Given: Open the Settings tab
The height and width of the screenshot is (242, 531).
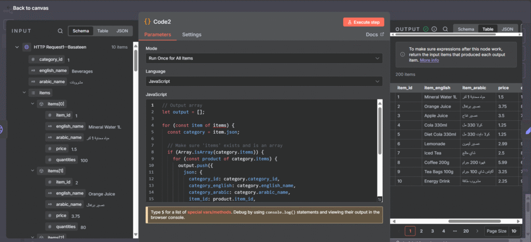Looking at the screenshot, I should (x=191, y=35).
